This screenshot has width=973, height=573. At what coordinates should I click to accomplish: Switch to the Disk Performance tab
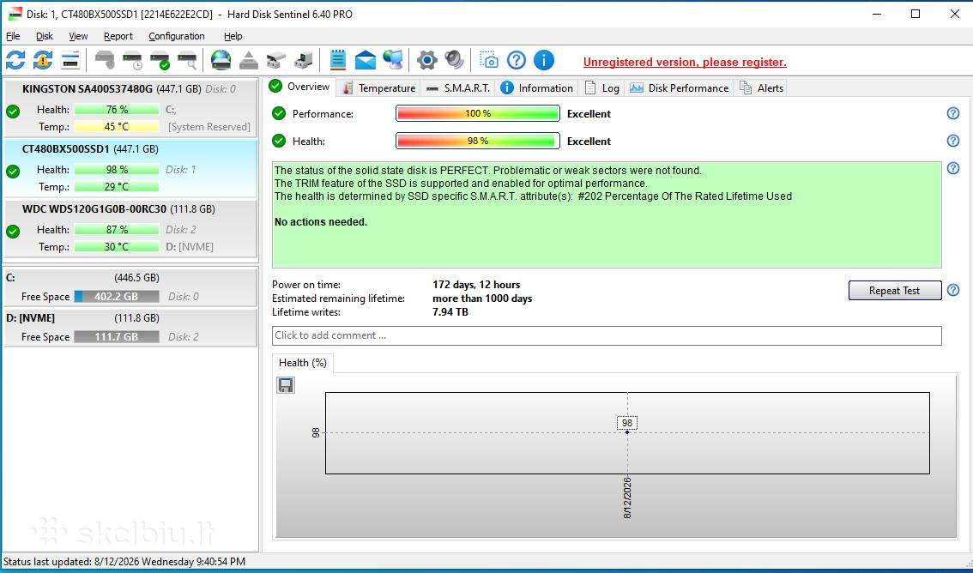click(680, 88)
